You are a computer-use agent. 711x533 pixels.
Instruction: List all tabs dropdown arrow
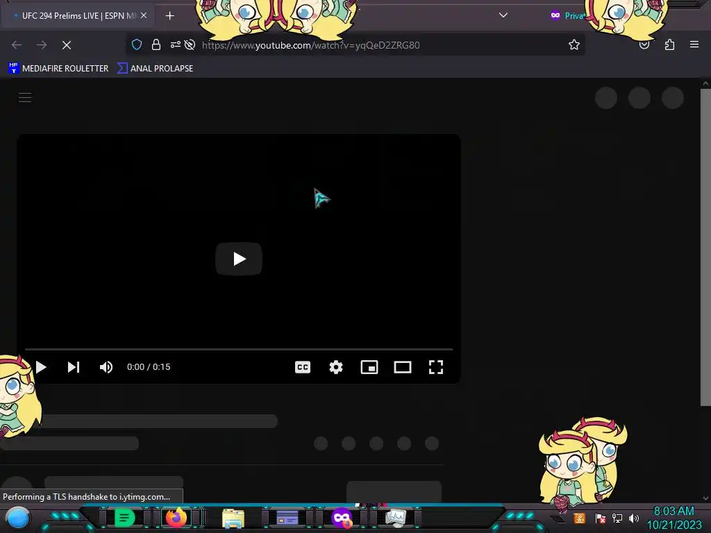(x=503, y=15)
